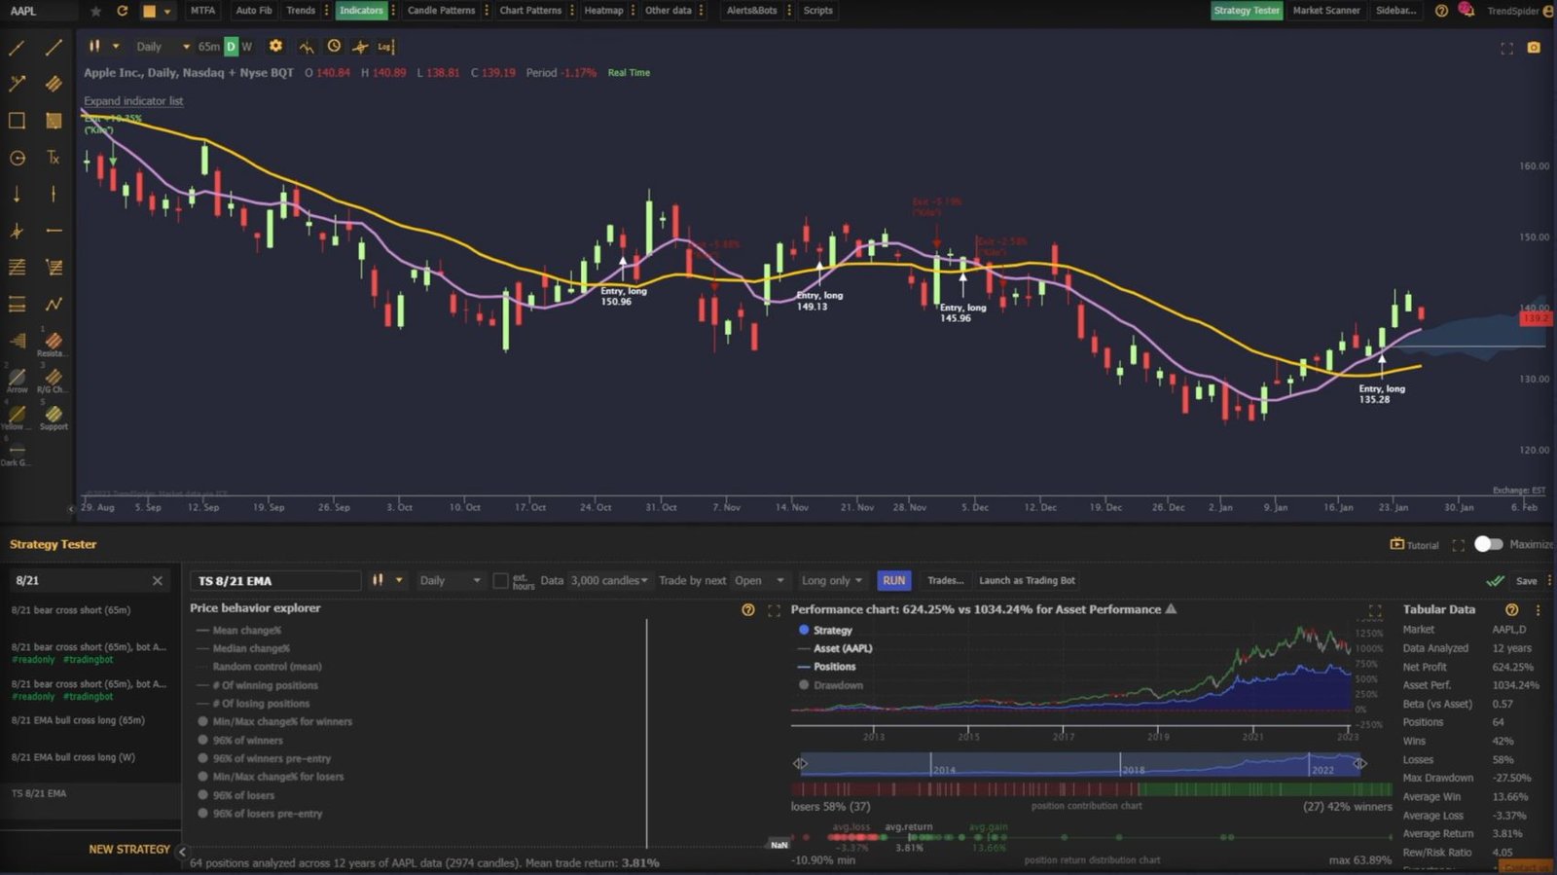Viewport: 1557px width, 875px height.
Task: Add AAPL to favorites with star icon
Action: [95, 11]
